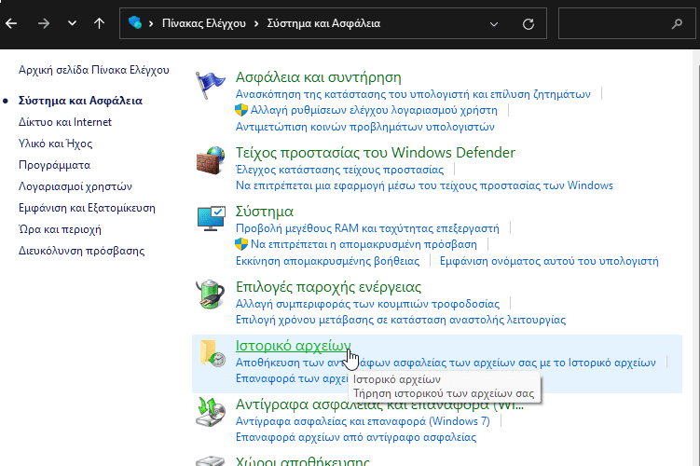Select Πίνακας Ελέγχου breadcrumb
Screen dimensions: 700x466
[x=204, y=23]
